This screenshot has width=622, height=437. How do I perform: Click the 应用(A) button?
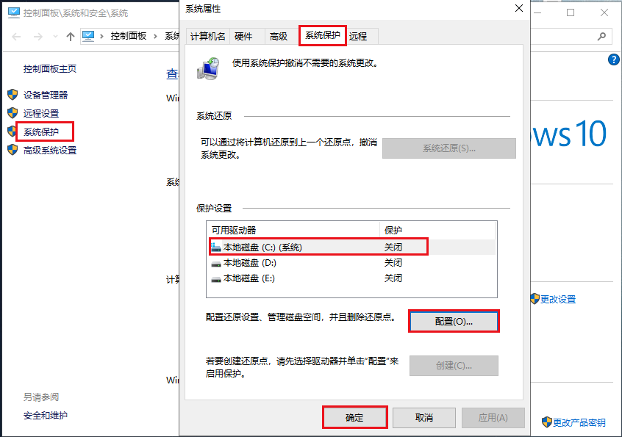(493, 418)
